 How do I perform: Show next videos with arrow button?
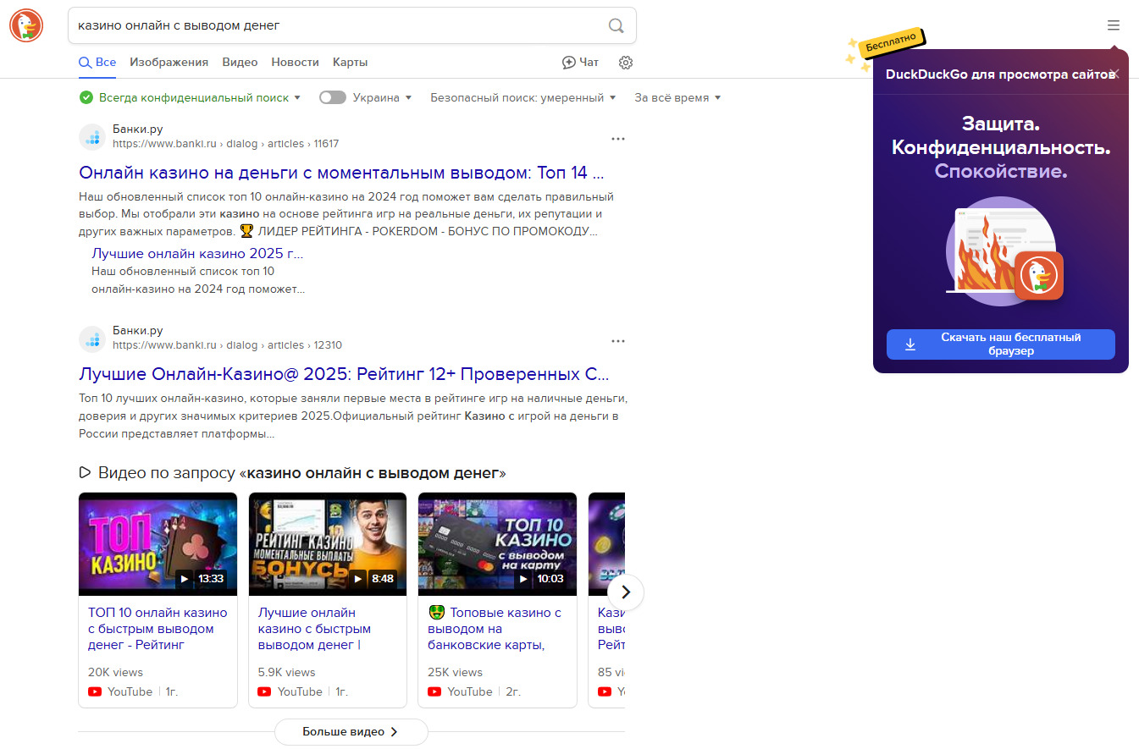(626, 592)
